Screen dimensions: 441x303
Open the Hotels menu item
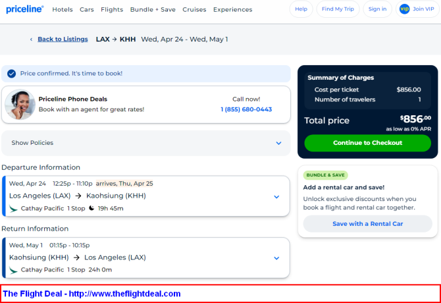[x=63, y=10]
